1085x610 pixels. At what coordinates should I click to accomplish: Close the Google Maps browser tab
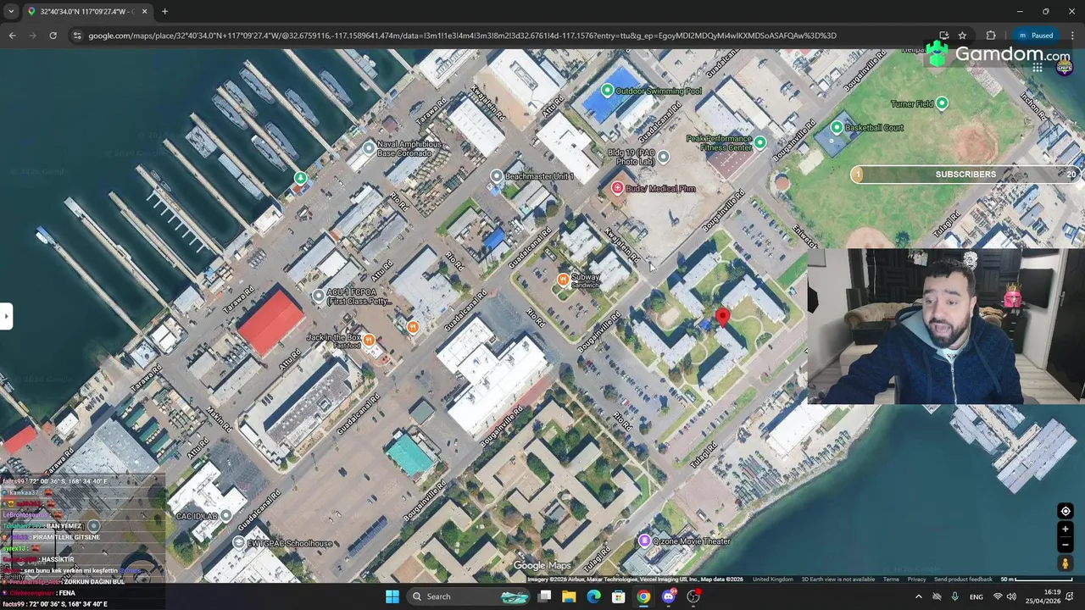(x=144, y=12)
